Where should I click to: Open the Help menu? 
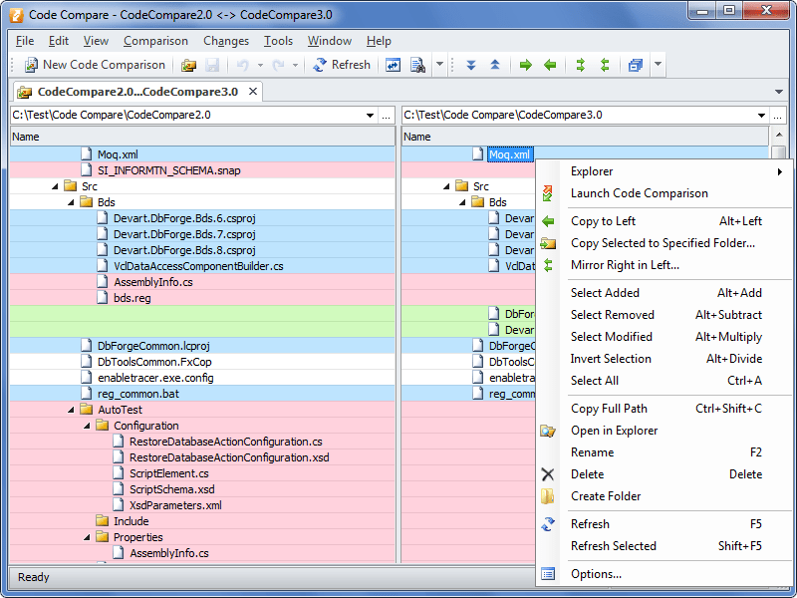click(379, 41)
